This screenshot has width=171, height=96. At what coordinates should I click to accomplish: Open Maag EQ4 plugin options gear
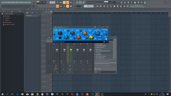[x=56, y=27]
